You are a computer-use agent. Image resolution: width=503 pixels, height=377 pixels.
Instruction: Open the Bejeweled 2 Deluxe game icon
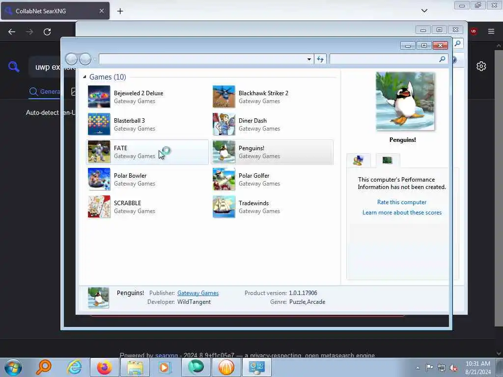99,97
